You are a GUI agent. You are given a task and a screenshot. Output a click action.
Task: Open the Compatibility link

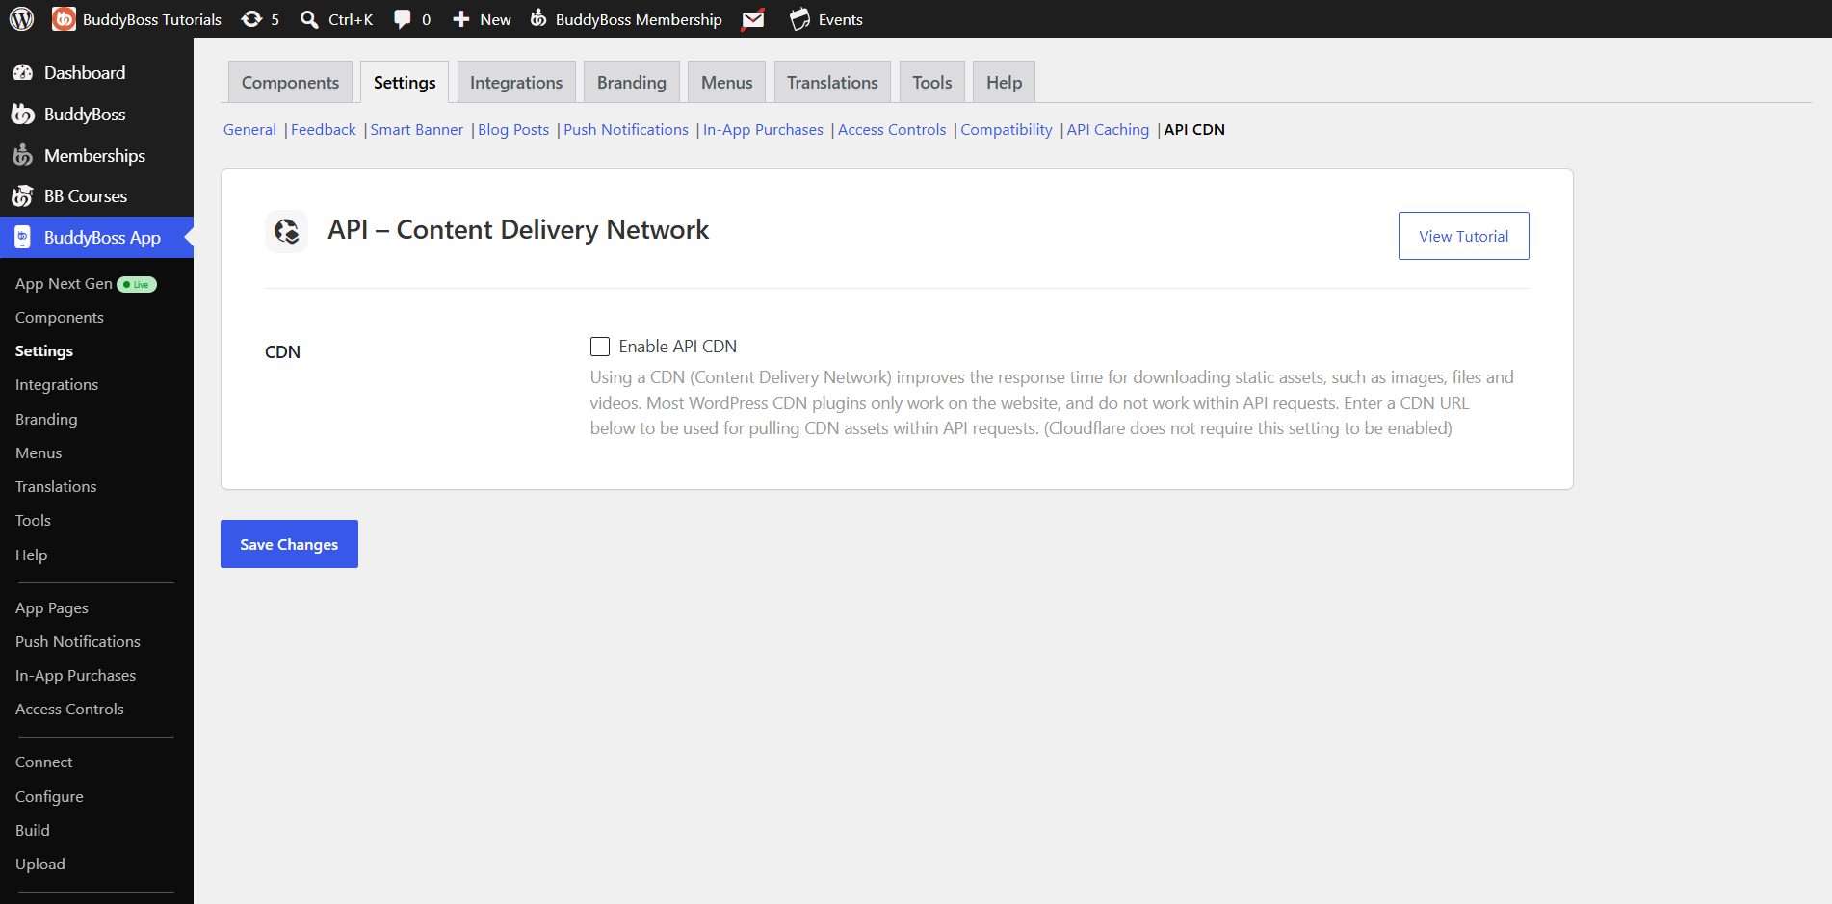click(x=1007, y=129)
